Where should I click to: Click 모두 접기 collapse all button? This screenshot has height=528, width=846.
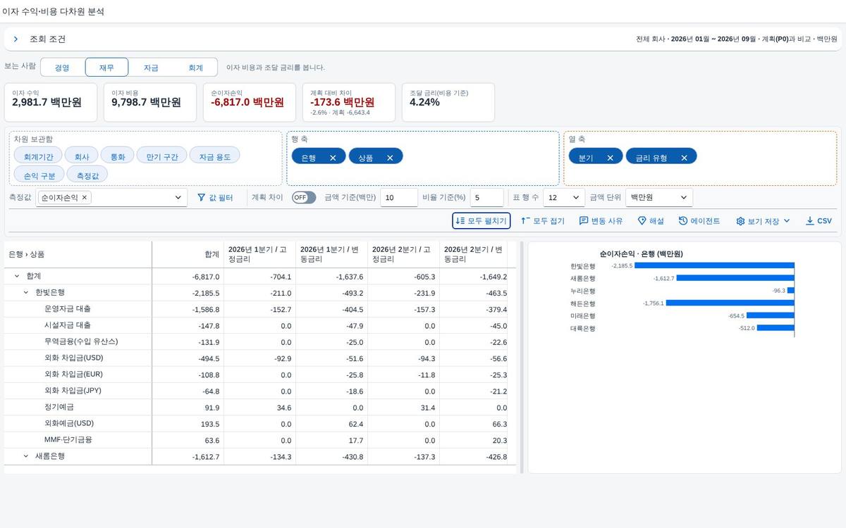pos(543,220)
